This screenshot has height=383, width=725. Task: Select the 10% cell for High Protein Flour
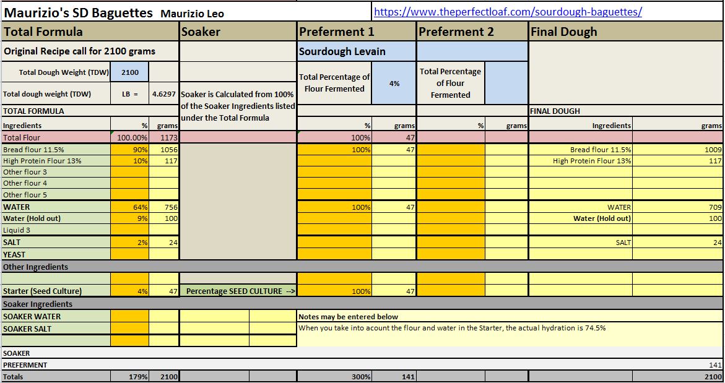coord(130,161)
